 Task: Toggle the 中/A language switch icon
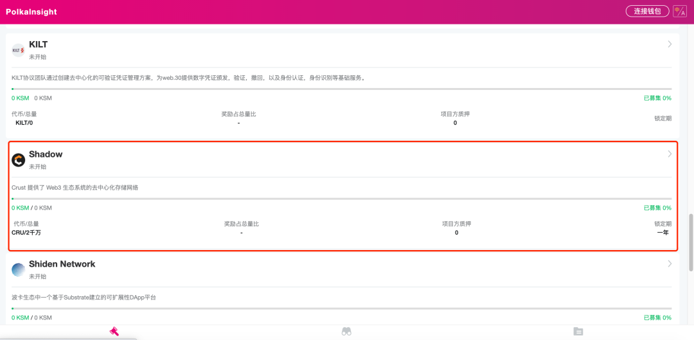pyautogui.click(x=680, y=11)
